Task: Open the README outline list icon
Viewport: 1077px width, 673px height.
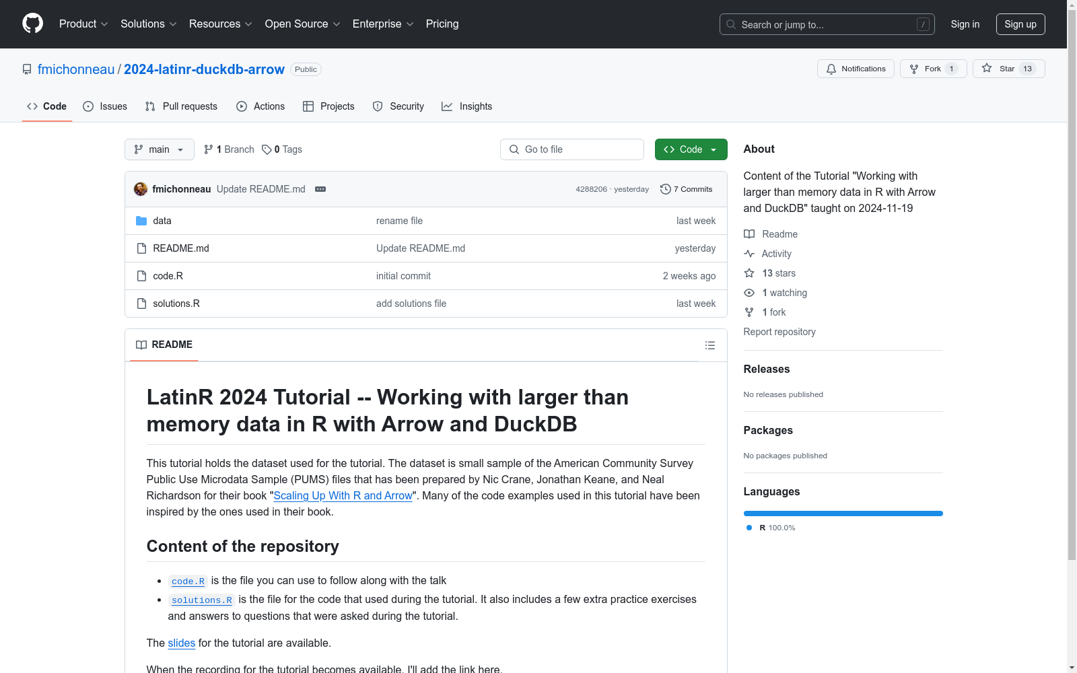Action: [710, 345]
